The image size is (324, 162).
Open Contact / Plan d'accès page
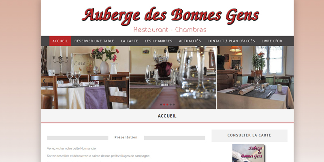pos(231,41)
